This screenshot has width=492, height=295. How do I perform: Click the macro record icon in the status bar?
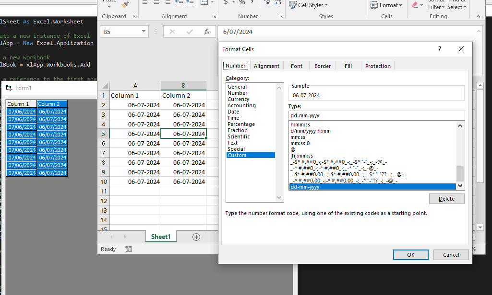pos(128,249)
